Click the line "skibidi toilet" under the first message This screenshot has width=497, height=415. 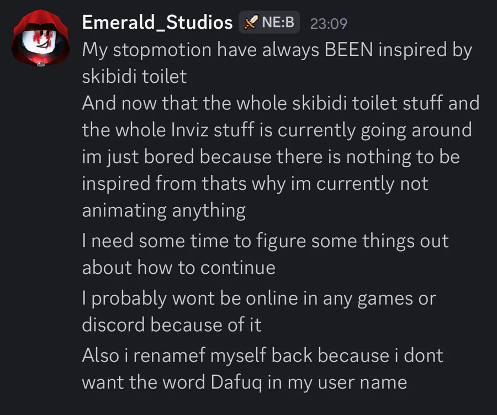click(134, 77)
